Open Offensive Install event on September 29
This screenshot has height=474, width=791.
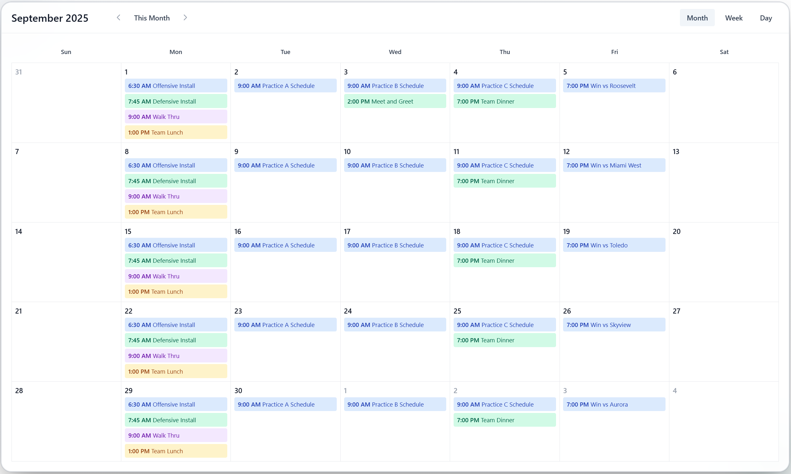tap(176, 404)
